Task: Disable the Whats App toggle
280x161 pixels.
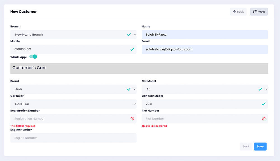Action: pos(33,57)
